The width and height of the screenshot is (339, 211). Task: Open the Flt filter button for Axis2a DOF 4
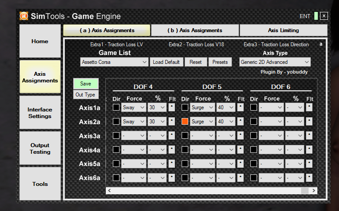tap(171, 122)
